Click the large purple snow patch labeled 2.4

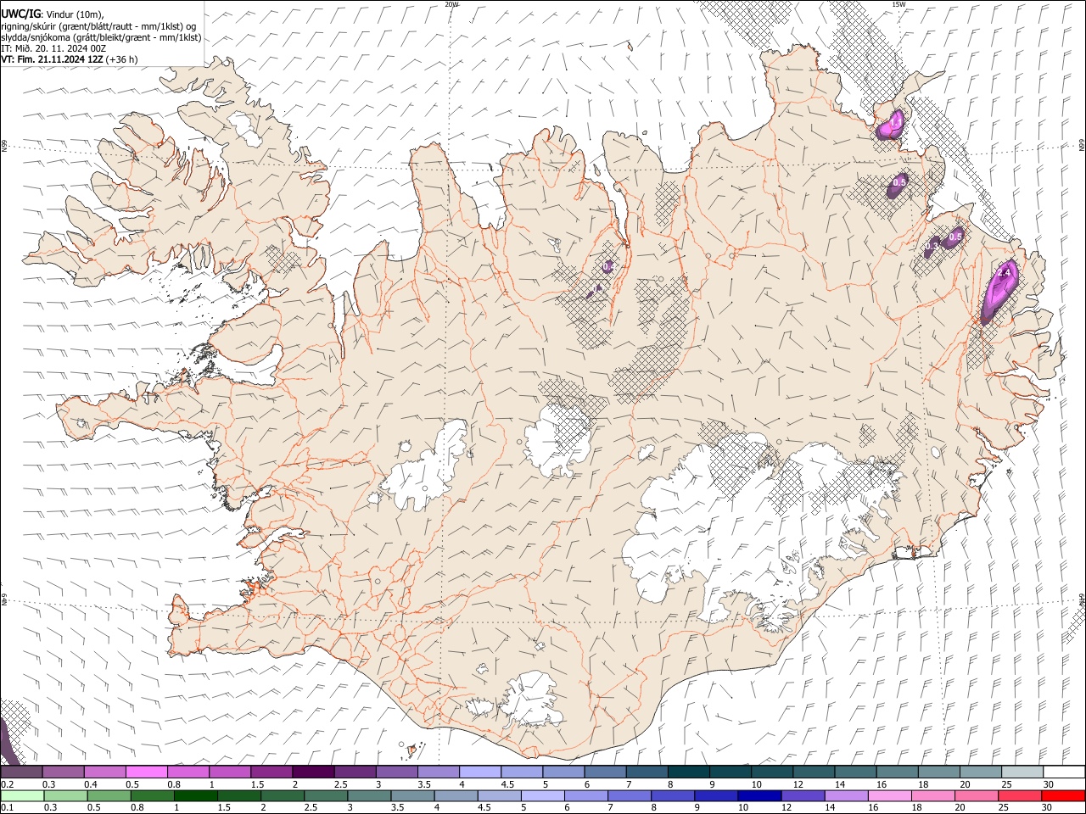tap(998, 293)
